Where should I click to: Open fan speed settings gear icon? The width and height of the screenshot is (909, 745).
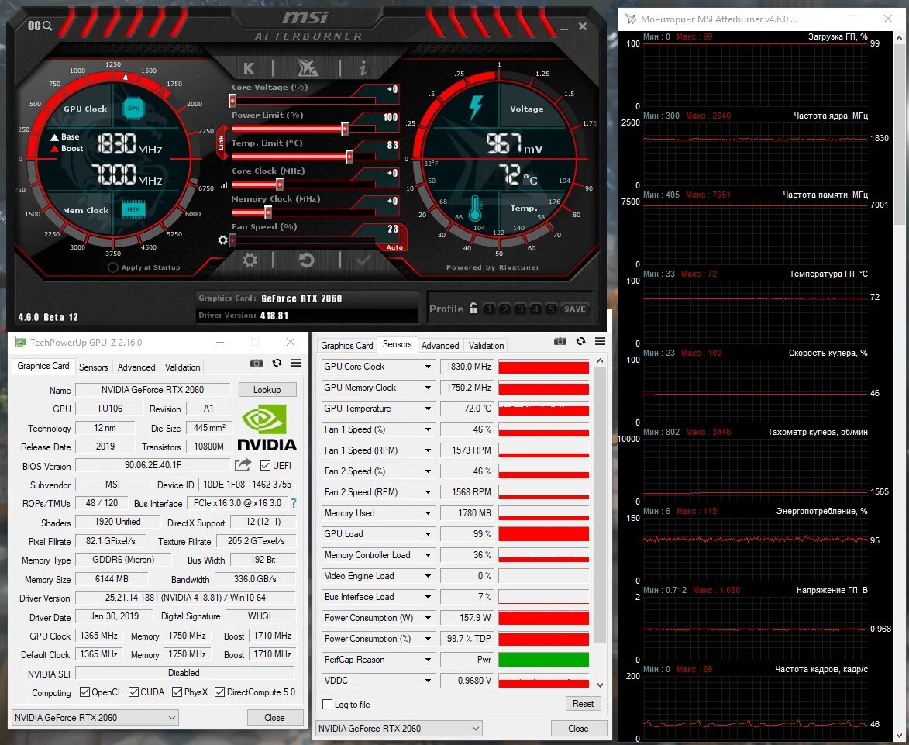pos(222,240)
